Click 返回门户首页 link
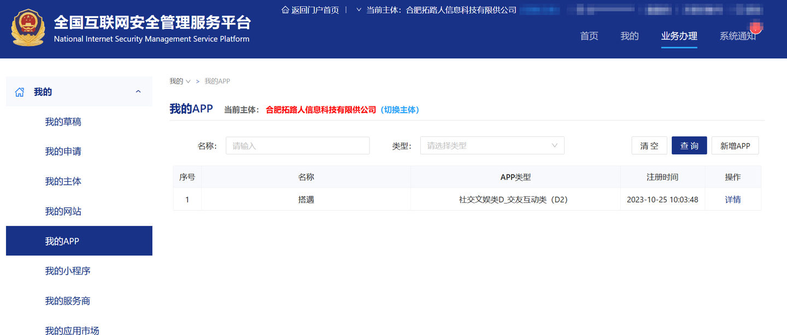Image resolution: width=787 pixels, height=335 pixels. (x=315, y=10)
